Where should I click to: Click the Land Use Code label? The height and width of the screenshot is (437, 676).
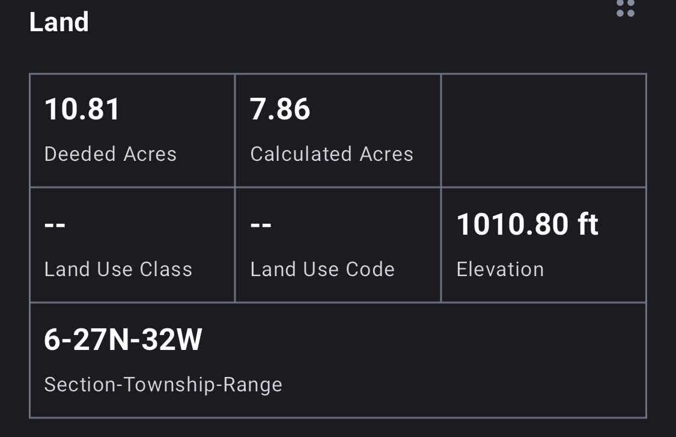tap(323, 270)
